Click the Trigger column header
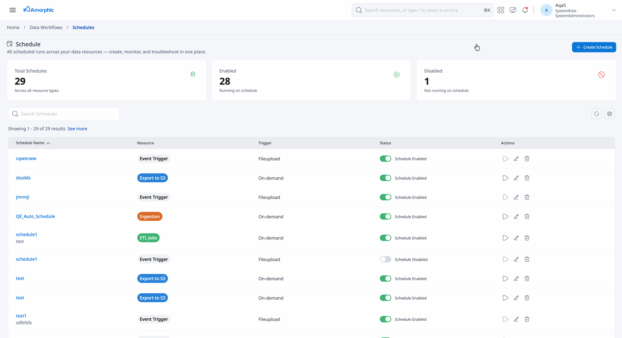The width and height of the screenshot is (622, 338). point(265,143)
